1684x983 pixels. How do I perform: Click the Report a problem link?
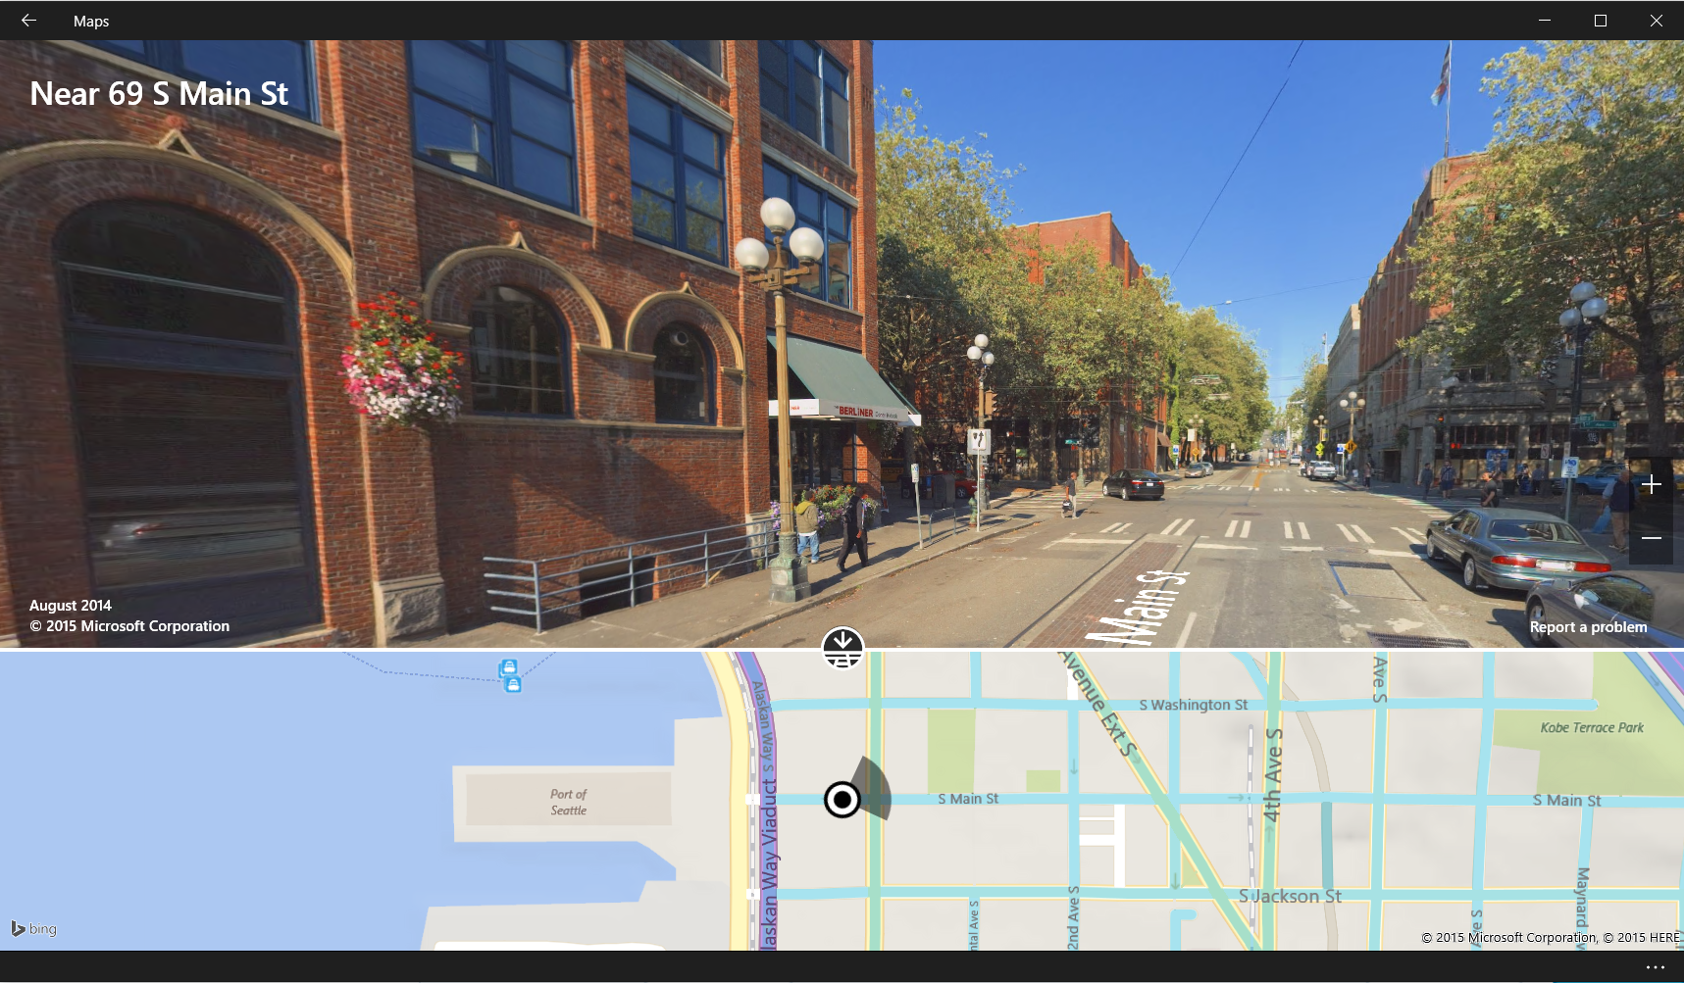click(1588, 627)
